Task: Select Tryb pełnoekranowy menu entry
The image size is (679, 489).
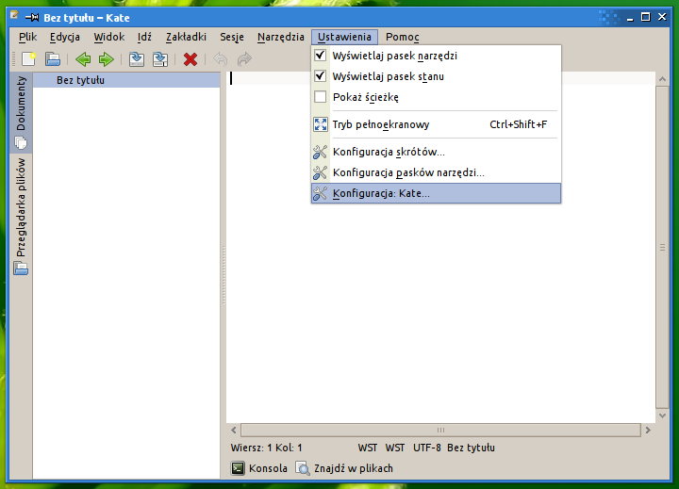Action: tap(436, 124)
